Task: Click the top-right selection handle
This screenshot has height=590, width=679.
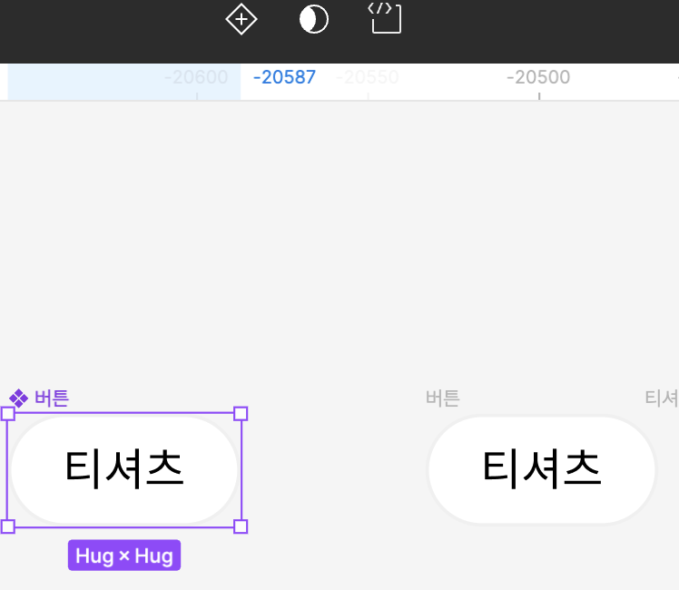Action: (241, 414)
